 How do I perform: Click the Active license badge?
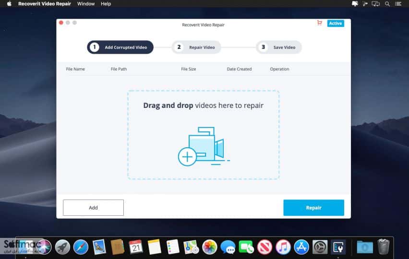pos(336,23)
